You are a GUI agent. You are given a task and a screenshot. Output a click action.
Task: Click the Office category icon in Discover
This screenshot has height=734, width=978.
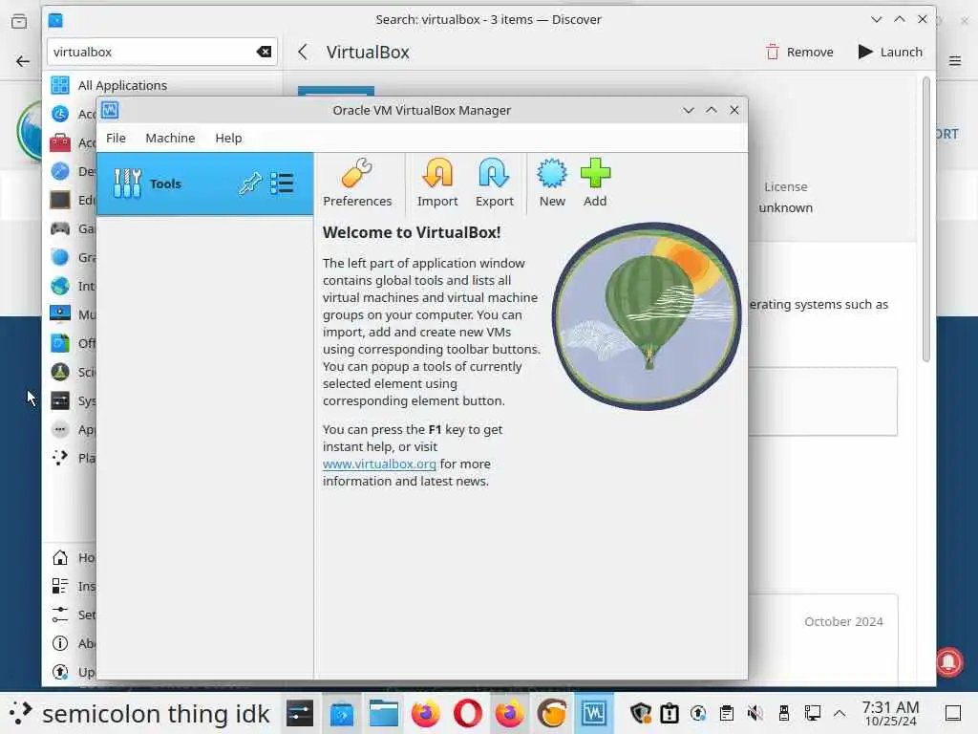pyautogui.click(x=60, y=343)
